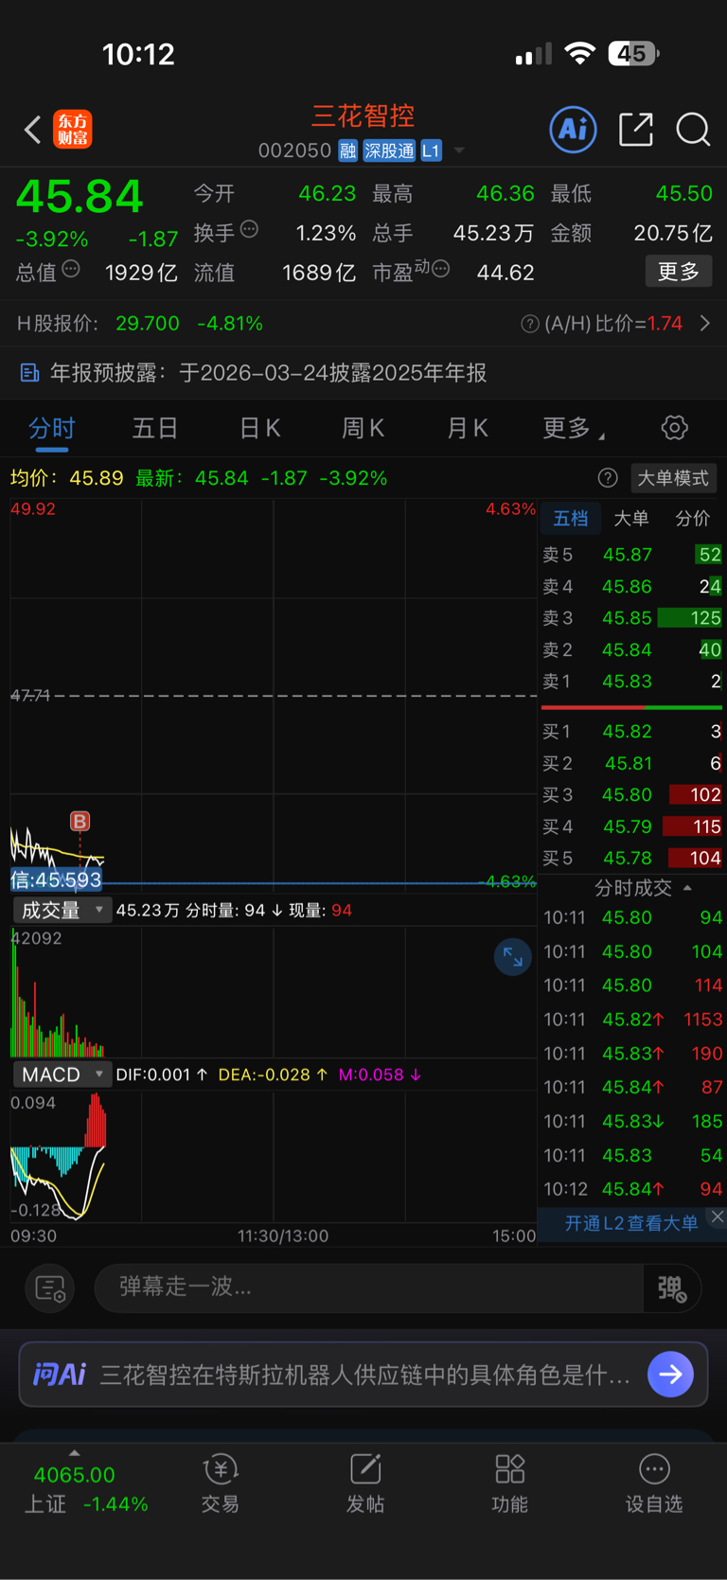Open chart settings gear icon
Viewport: 727px width, 1580px height.
pyautogui.click(x=674, y=428)
